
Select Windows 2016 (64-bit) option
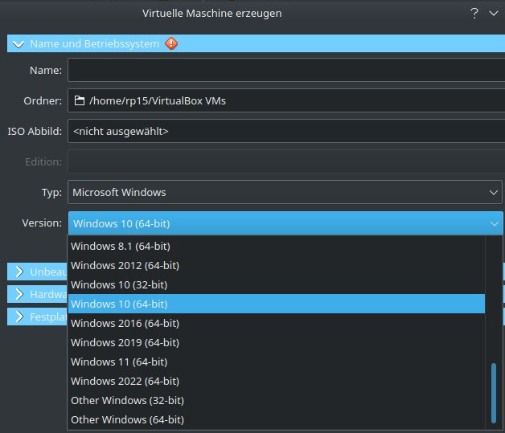(x=277, y=323)
